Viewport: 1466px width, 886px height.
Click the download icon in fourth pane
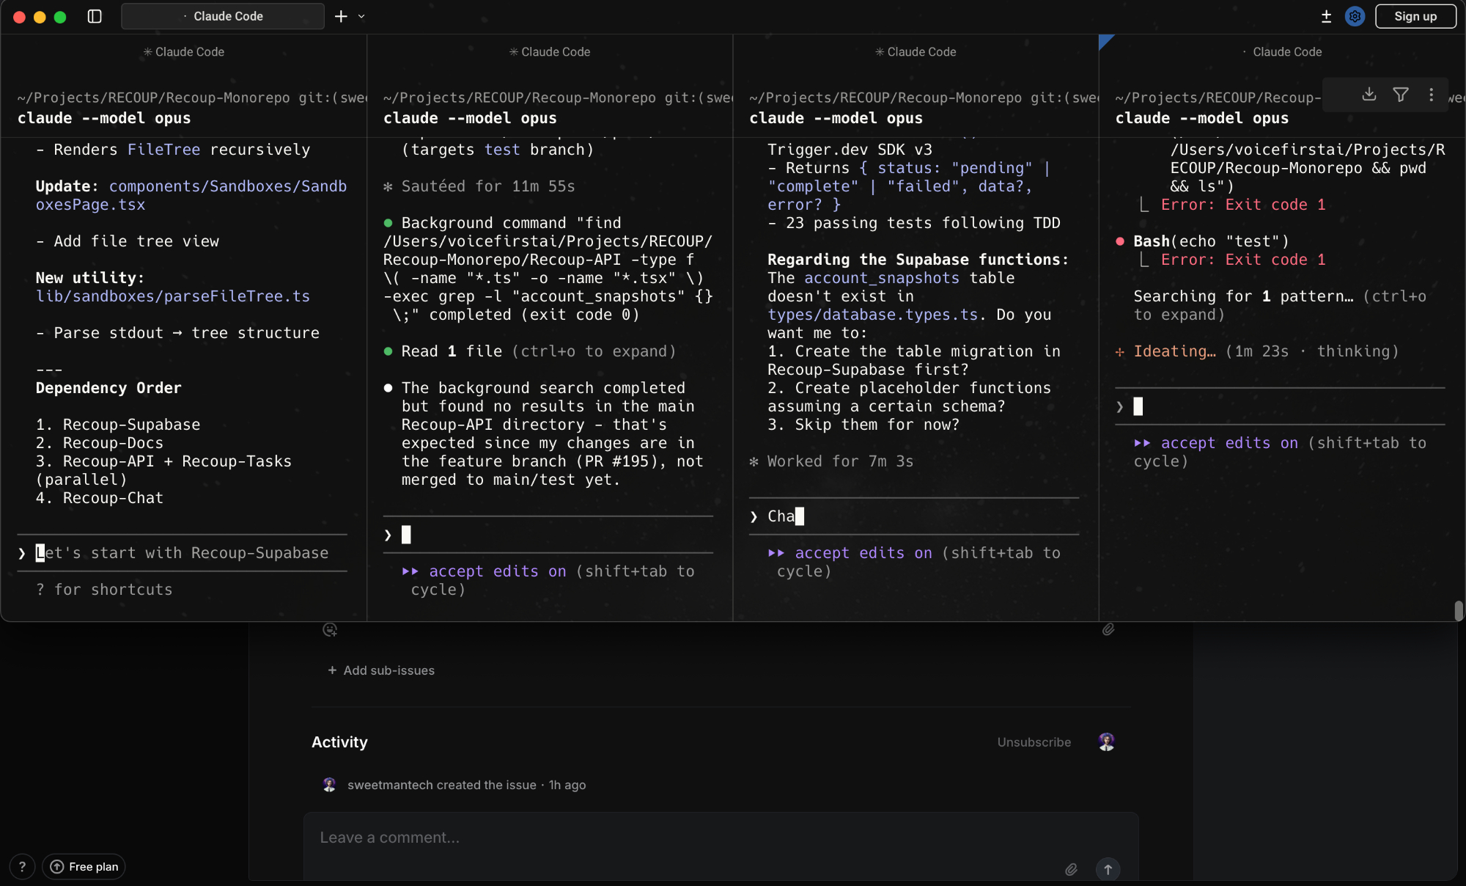point(1369,95)
